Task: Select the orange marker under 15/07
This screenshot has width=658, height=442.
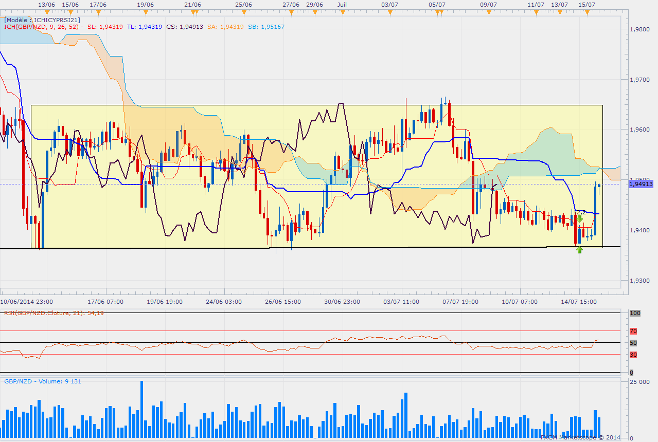Action: pos(587,12)
